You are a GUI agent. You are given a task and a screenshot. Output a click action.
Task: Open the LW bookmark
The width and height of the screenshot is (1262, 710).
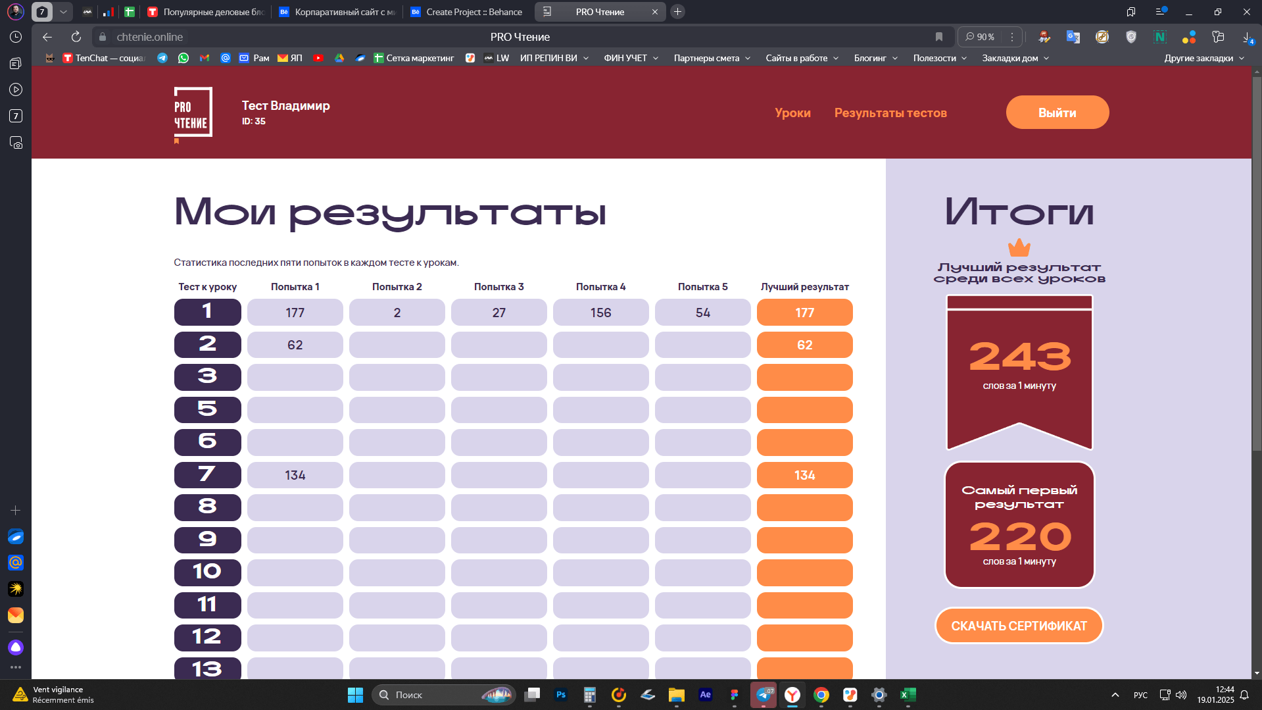tap(497, 58)
